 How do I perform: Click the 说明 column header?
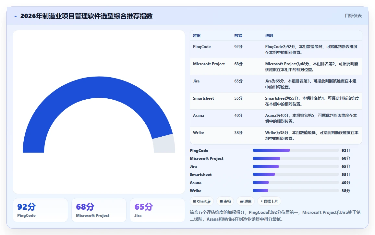coord(269,36)
